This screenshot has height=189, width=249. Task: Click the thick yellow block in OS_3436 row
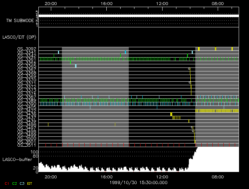click(171, 114)
